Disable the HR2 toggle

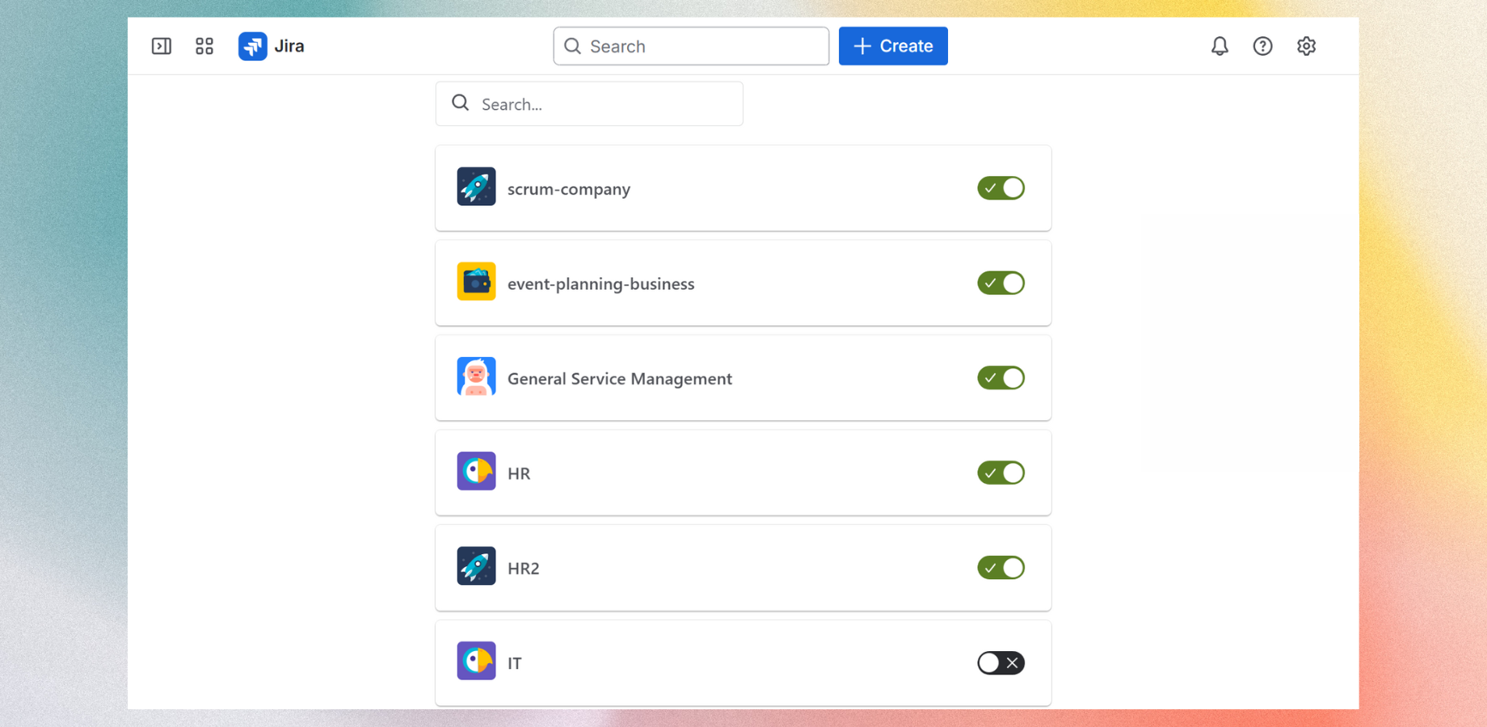tap(1000, 567)
